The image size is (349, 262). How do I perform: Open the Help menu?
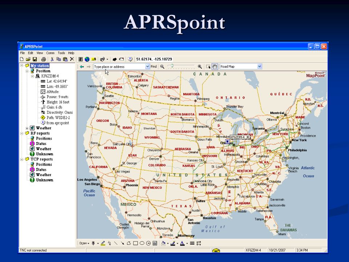(x=71, y=53)
